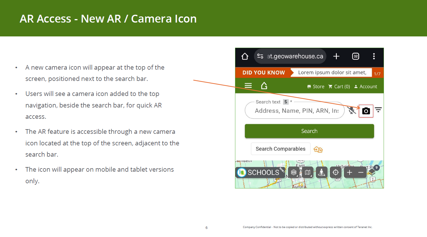Click the GeoWarehouse house logo icon

pyautogui.click(x=264, y=86)
